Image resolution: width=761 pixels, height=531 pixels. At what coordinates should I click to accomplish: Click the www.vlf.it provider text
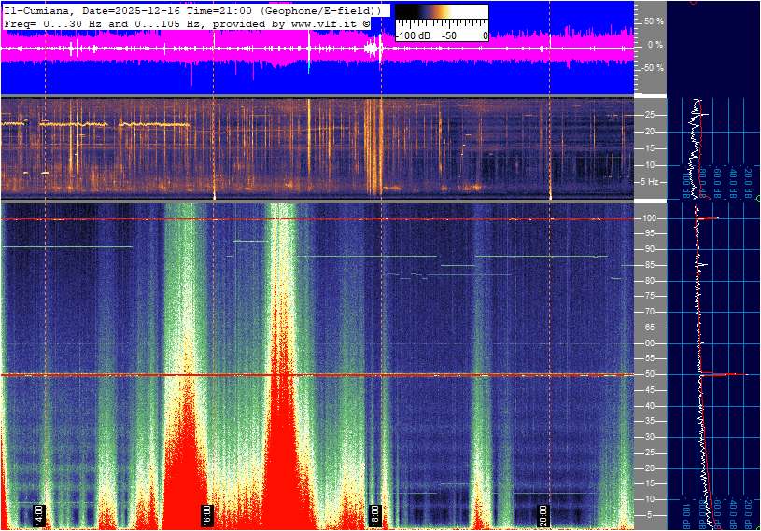point(315,21)
